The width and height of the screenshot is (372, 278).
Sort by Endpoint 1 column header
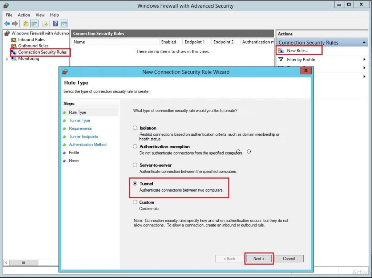click(197, 42)
